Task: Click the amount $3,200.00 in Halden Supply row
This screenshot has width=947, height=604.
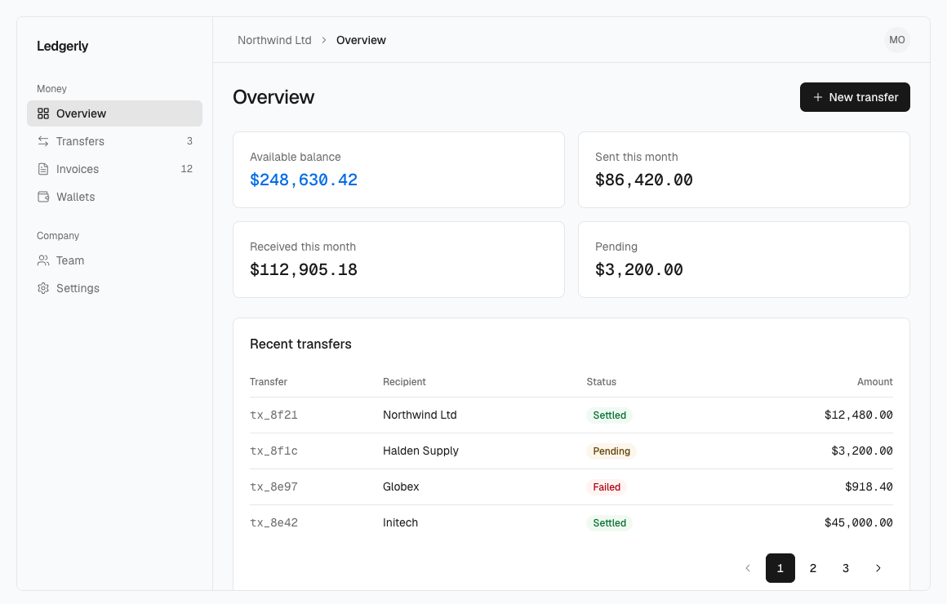Action: point(862,451)
